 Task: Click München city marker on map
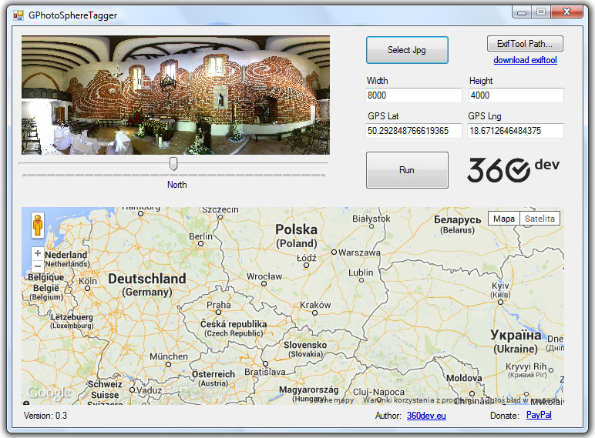[x=168, y=365]
